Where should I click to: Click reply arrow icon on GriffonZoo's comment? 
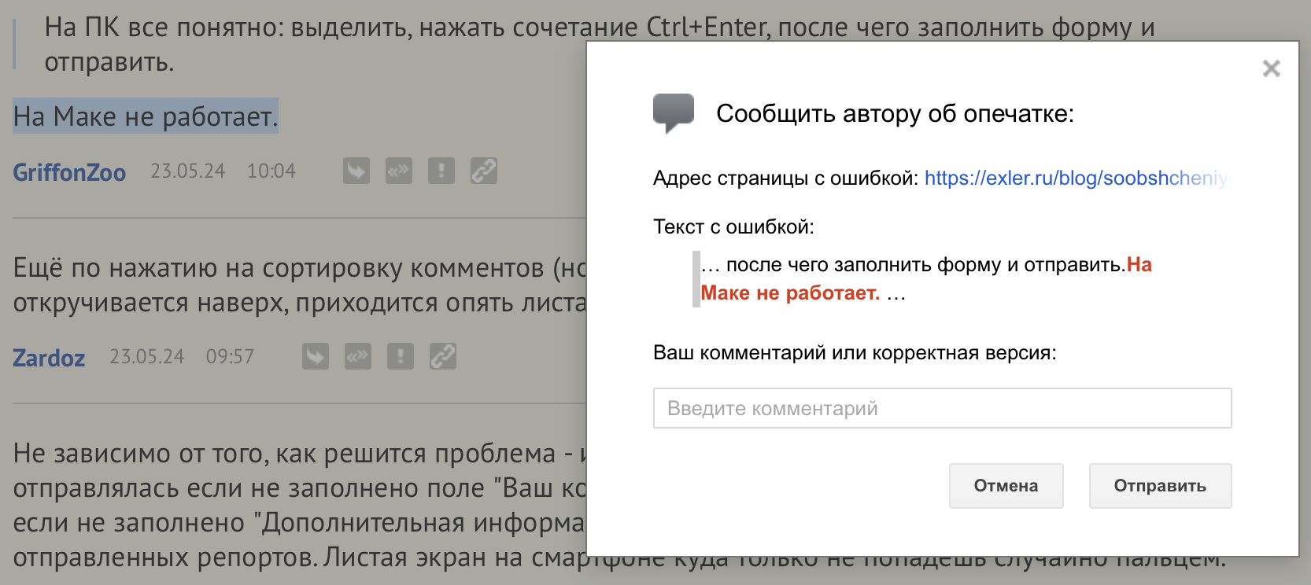point(356,171)
